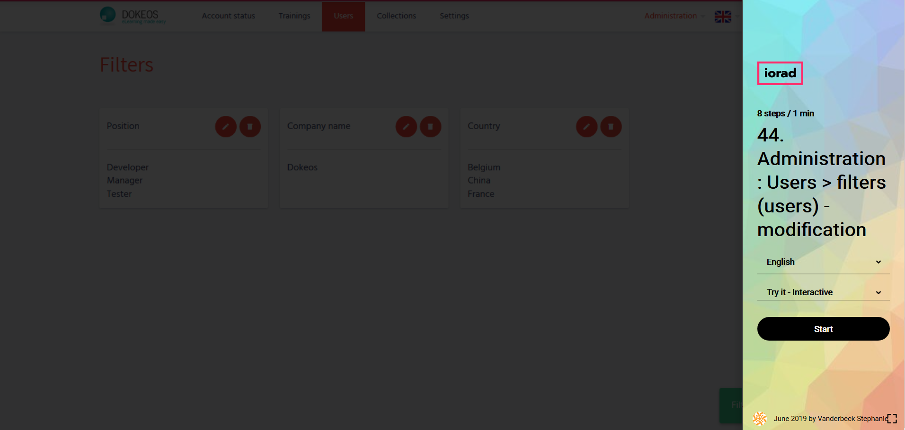Expand the Try it - Interactive dropdown
This screenshot has width=905, height=430.
(x=823, y=292)
